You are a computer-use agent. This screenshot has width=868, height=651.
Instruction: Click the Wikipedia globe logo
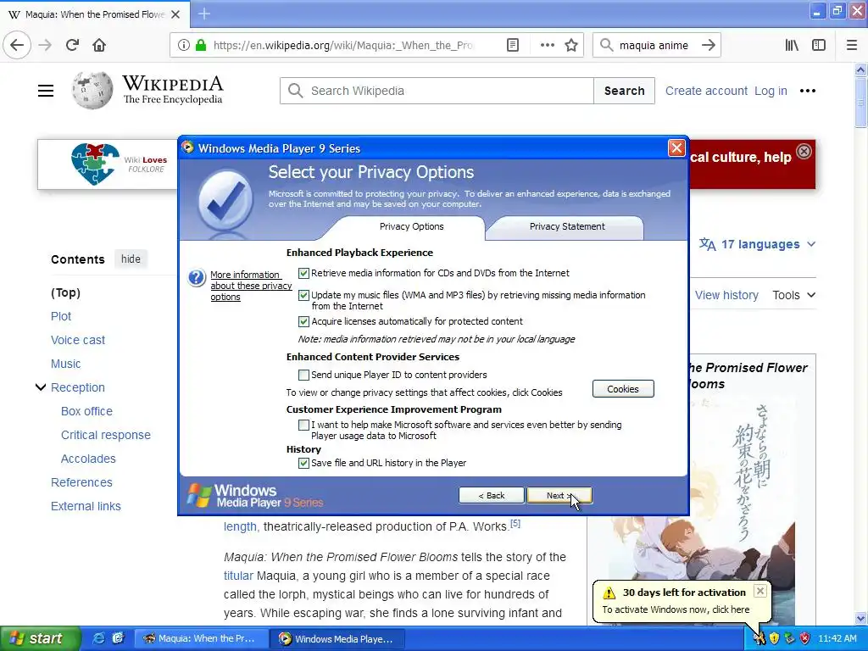pos(92,90)
